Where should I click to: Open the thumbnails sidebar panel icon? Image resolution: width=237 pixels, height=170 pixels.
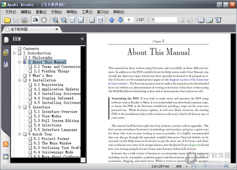[6, 52]
